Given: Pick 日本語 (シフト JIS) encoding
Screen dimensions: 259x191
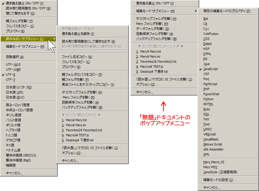Looking at the screenshot, I should (x=19, y=87).
